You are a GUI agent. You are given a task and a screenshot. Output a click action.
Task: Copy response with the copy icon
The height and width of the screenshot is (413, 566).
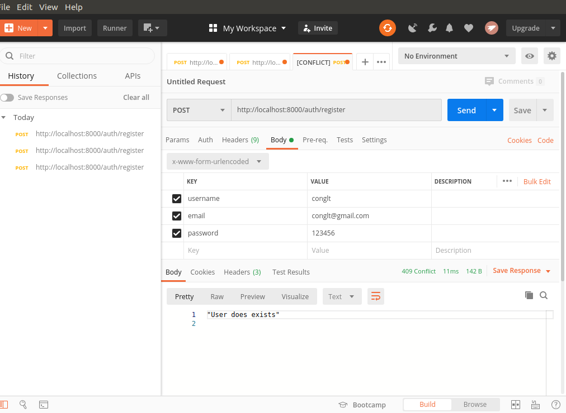pos(529,296)
